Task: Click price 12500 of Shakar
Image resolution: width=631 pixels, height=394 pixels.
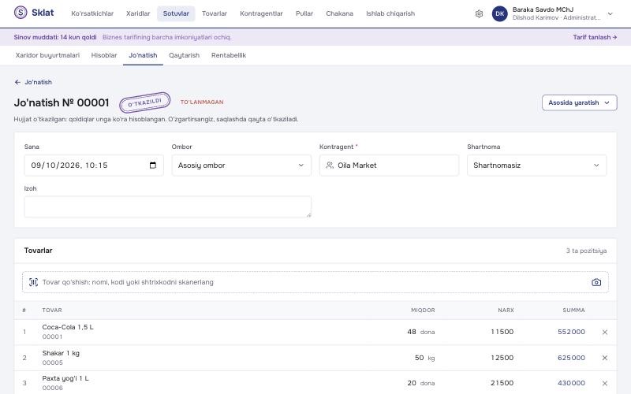Action: click(502, 358)
